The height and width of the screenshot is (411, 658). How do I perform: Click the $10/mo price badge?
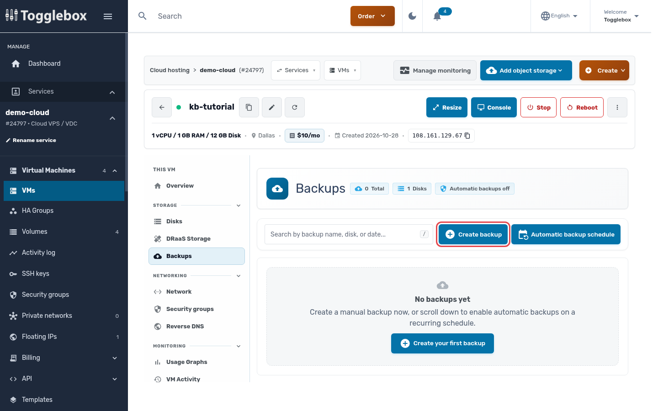304,136
